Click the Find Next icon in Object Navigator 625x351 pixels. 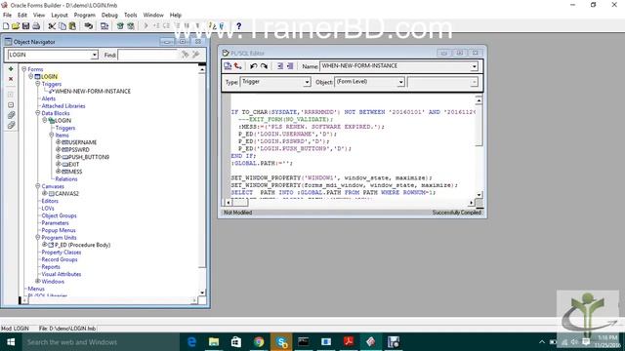[x=185, y=55]
